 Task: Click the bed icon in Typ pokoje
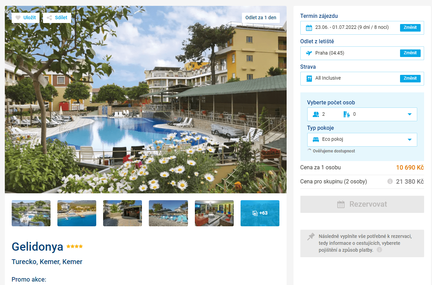click(315, 139)
